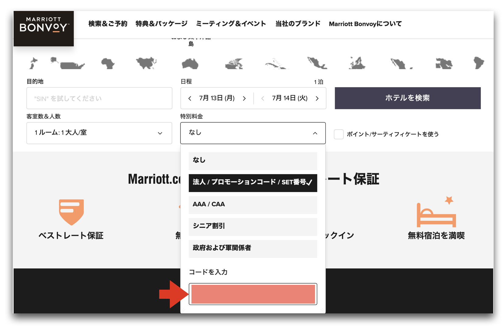Choose the Middle East map icon
The width and height of the screenshot is (504, 328).
(444, 63)
